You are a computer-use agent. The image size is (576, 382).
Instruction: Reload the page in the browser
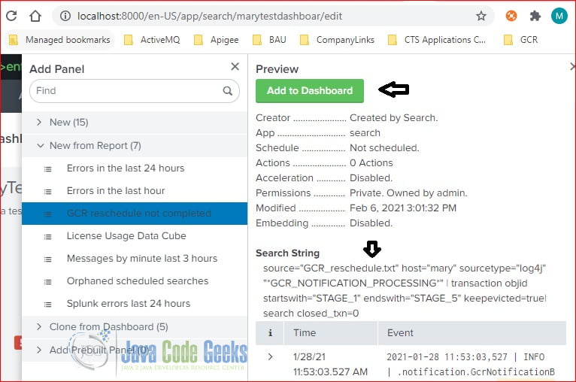coord(11,16)
